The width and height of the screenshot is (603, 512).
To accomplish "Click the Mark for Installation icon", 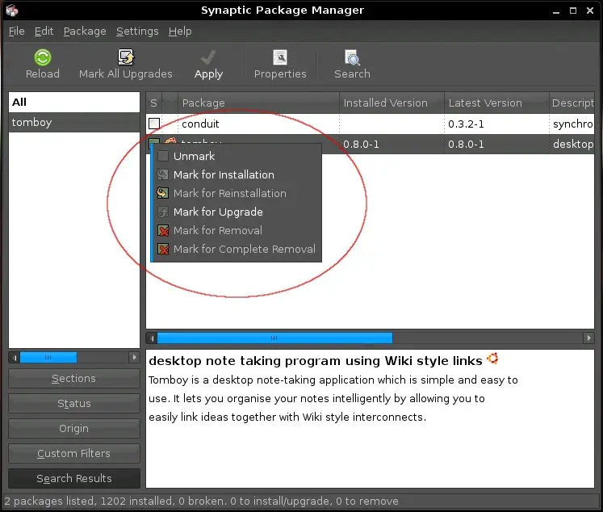I will [x=163, y=174].
